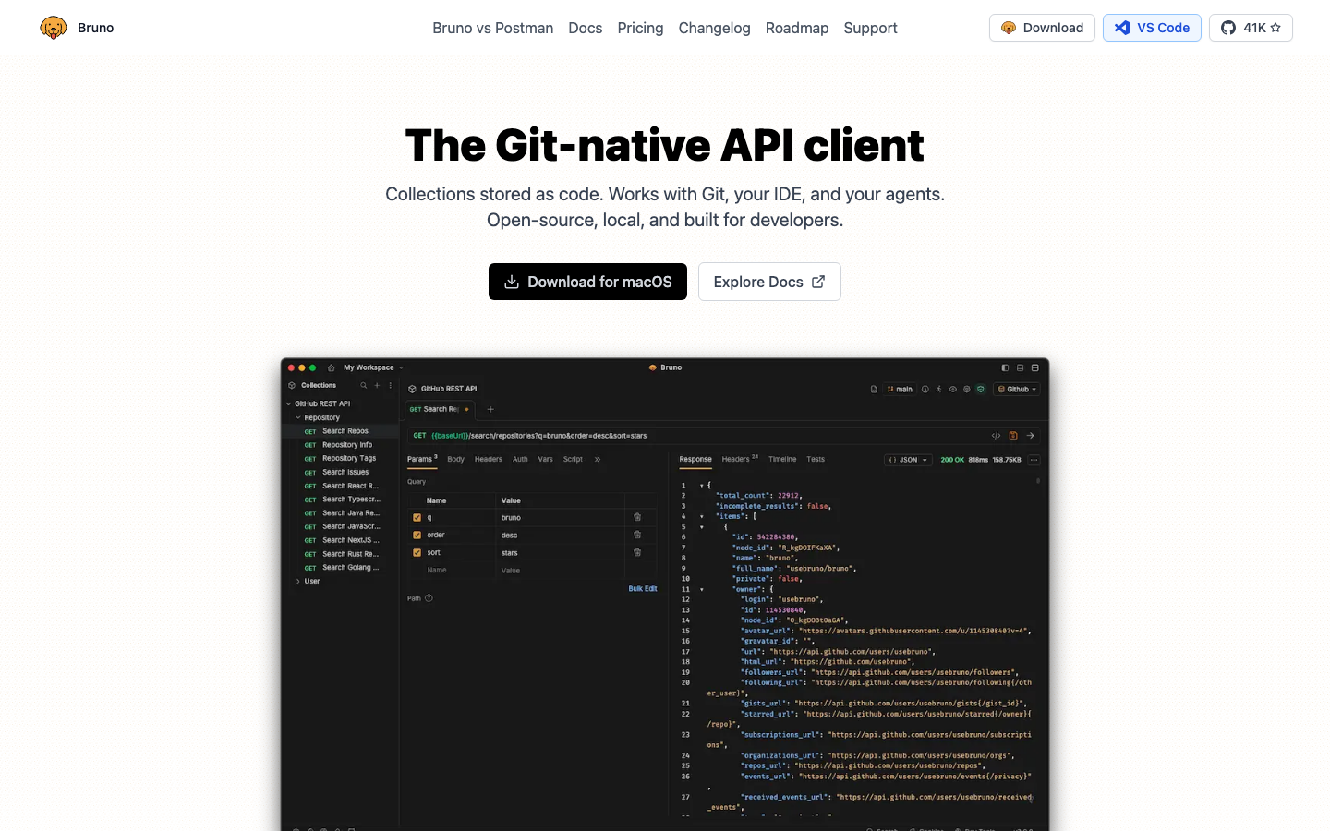This screenshot has height=831, width=1330.
Task: Click the search icon in Collections sidebar
Action: pyautogui.click(x=364, y=386)
